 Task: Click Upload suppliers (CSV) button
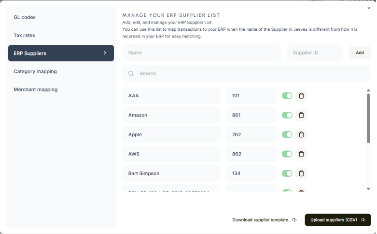[x=337, y=220]
